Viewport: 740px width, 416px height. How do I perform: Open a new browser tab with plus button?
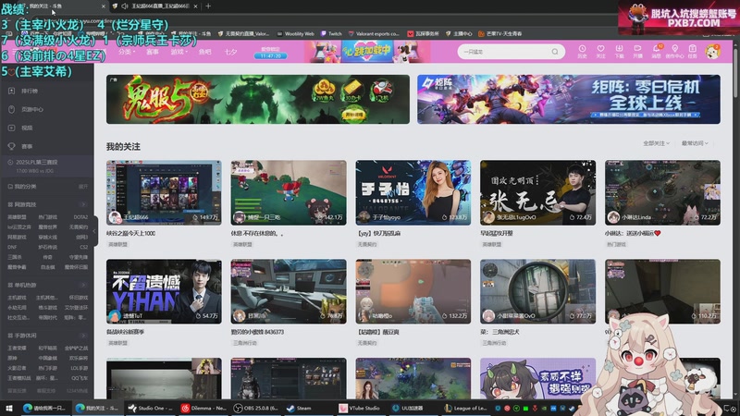coord(208,6)
